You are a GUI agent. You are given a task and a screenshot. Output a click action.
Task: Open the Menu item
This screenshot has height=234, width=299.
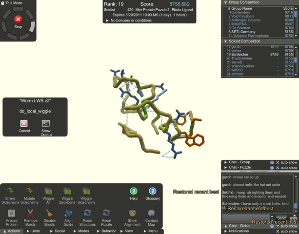pos(151,231)
